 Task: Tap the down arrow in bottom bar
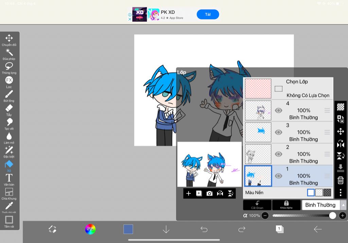pyautogui.click(x=166, y=229)
